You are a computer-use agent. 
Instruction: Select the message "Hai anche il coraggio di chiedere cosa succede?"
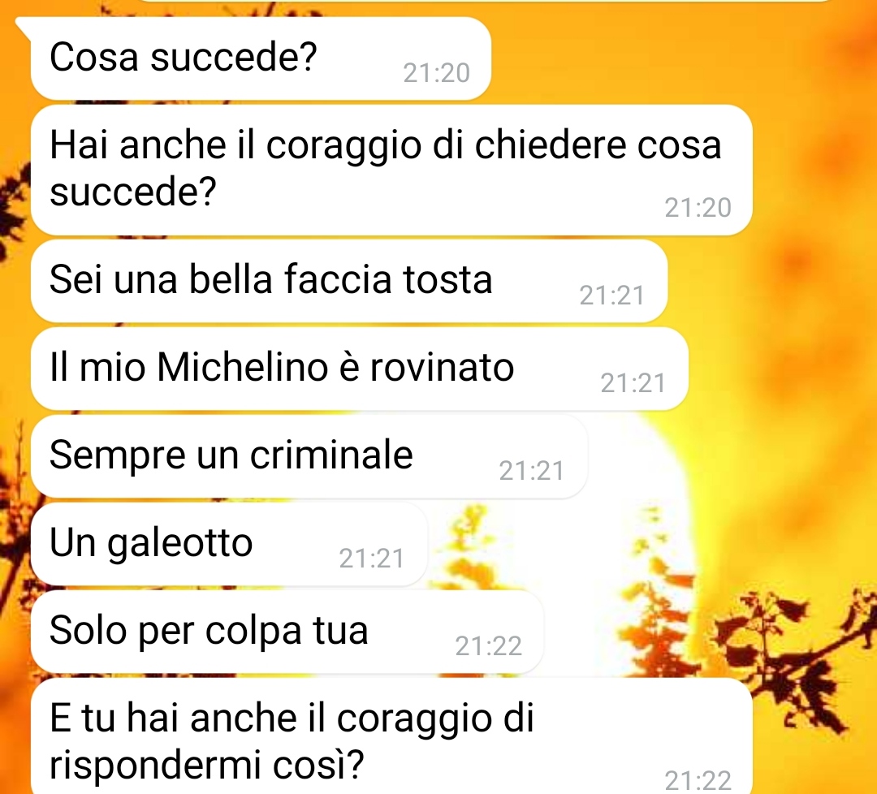(x=391, y=170)
